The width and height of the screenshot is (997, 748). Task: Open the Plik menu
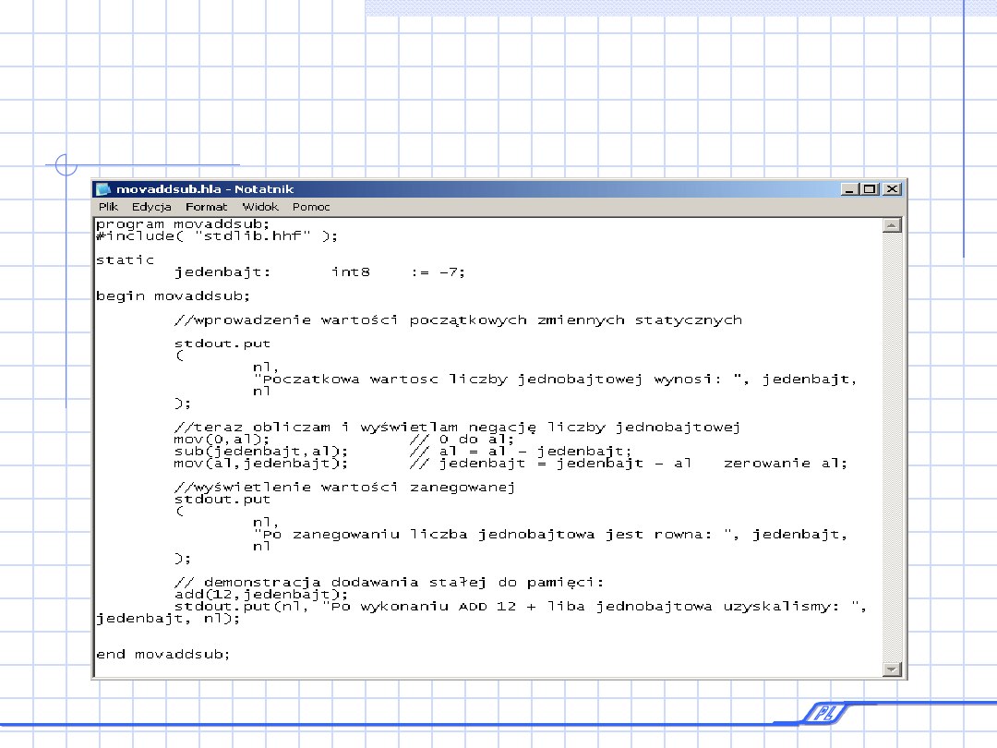tap(108, 207)
